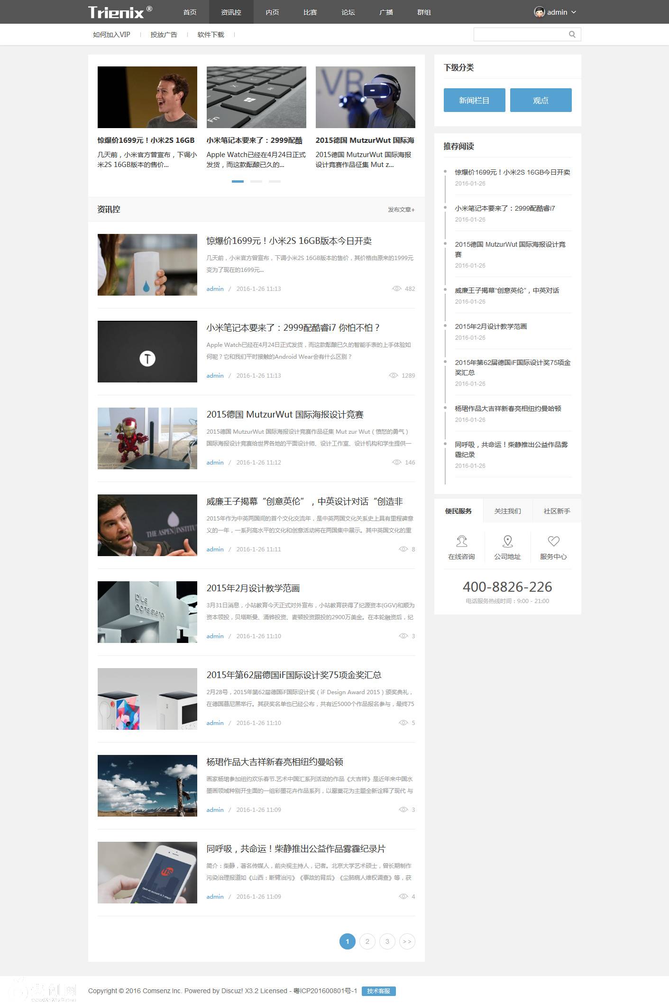This screenshot has height=1005, width=669.
Task: Click the search magnifier icon
Action: pos(572,34)
